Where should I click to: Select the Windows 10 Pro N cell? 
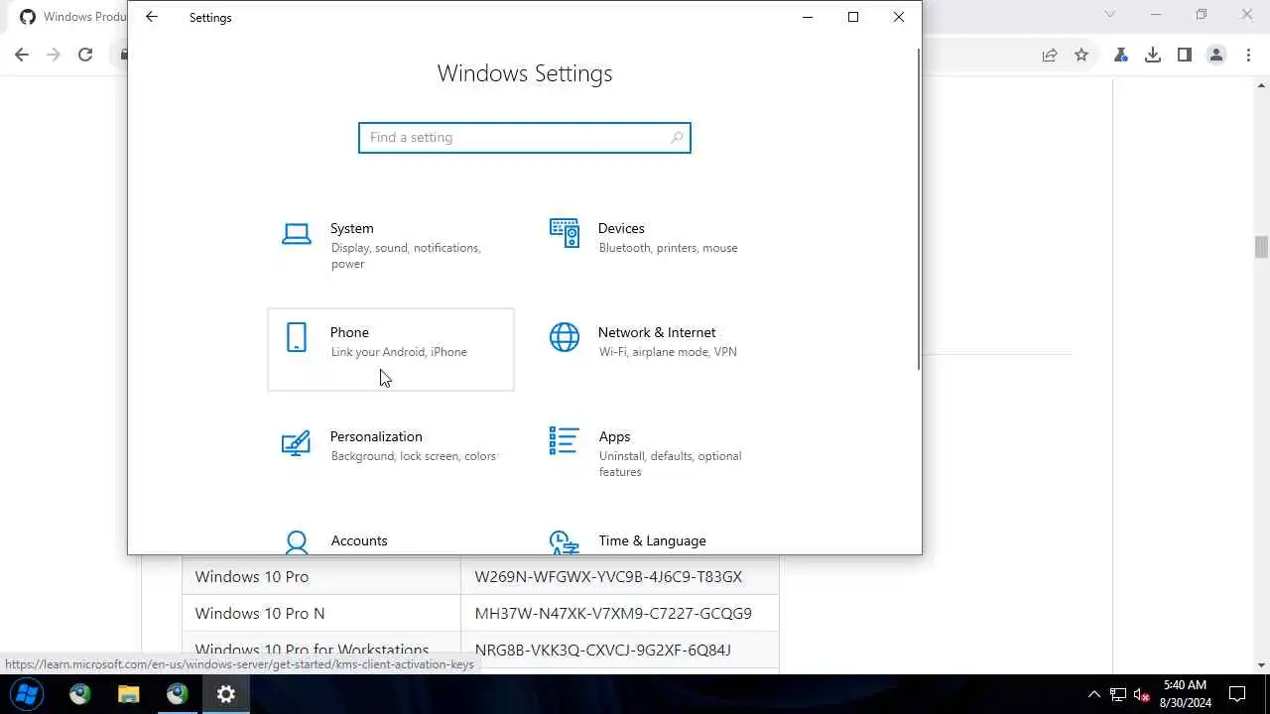tap(321, 613)
